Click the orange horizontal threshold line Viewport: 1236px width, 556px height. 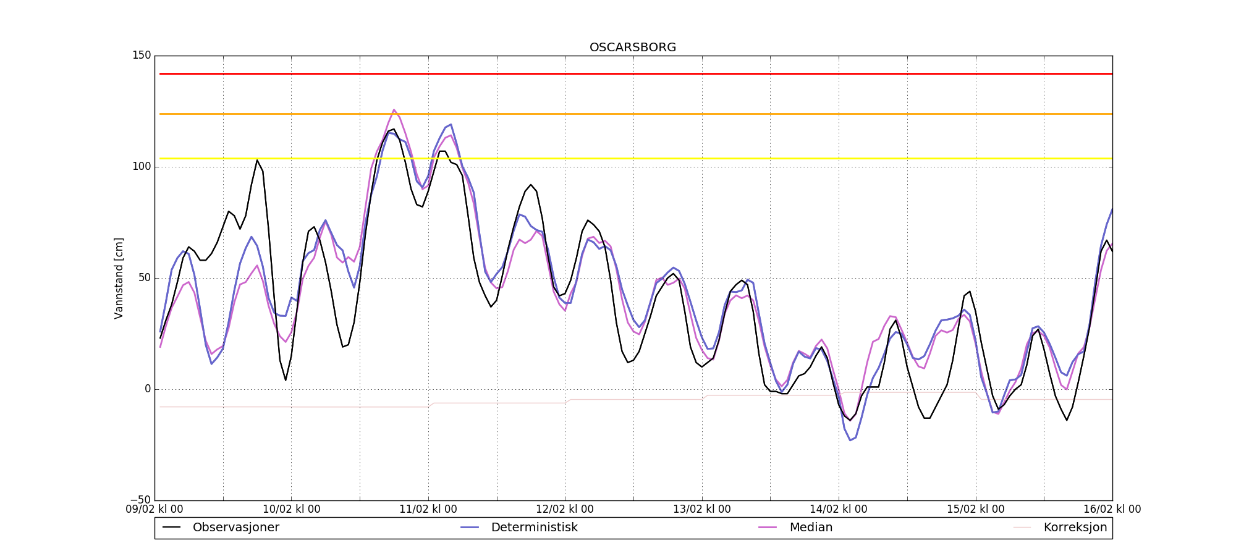[618, 114]
